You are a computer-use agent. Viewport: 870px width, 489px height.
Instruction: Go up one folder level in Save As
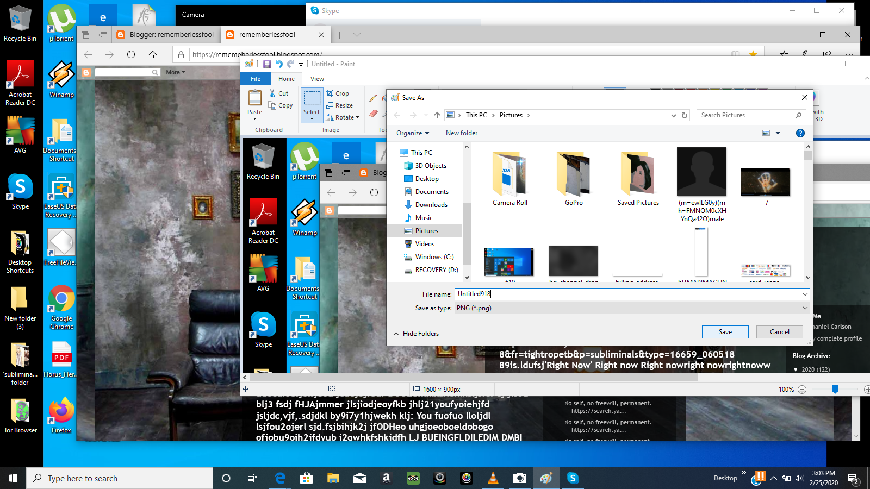[437, 115]
